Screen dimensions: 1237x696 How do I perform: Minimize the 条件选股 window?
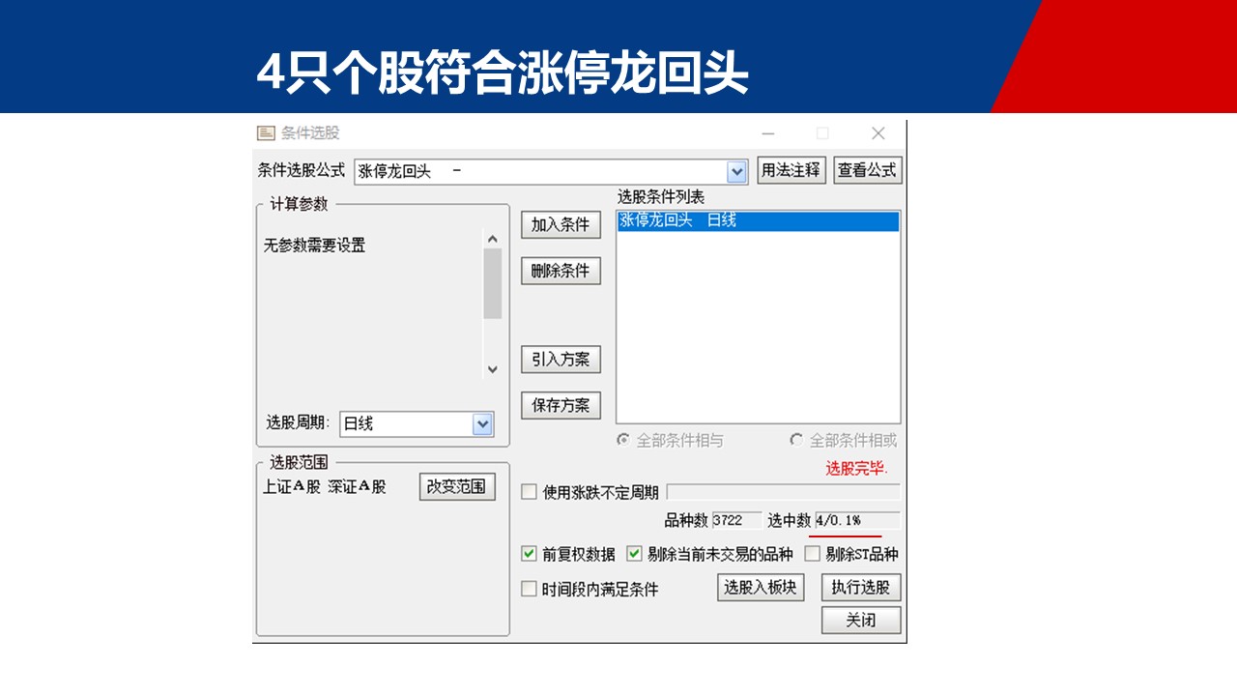(x=768, y=133)
